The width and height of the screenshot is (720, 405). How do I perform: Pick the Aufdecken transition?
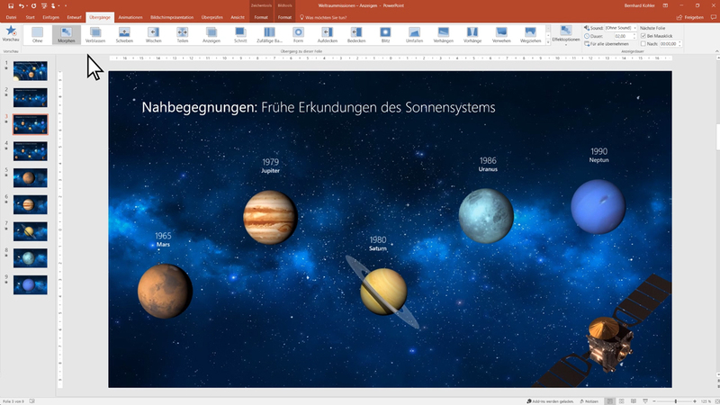point(328,35)
